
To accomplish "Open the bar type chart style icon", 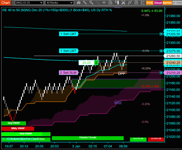I will [x=79, y=3].
